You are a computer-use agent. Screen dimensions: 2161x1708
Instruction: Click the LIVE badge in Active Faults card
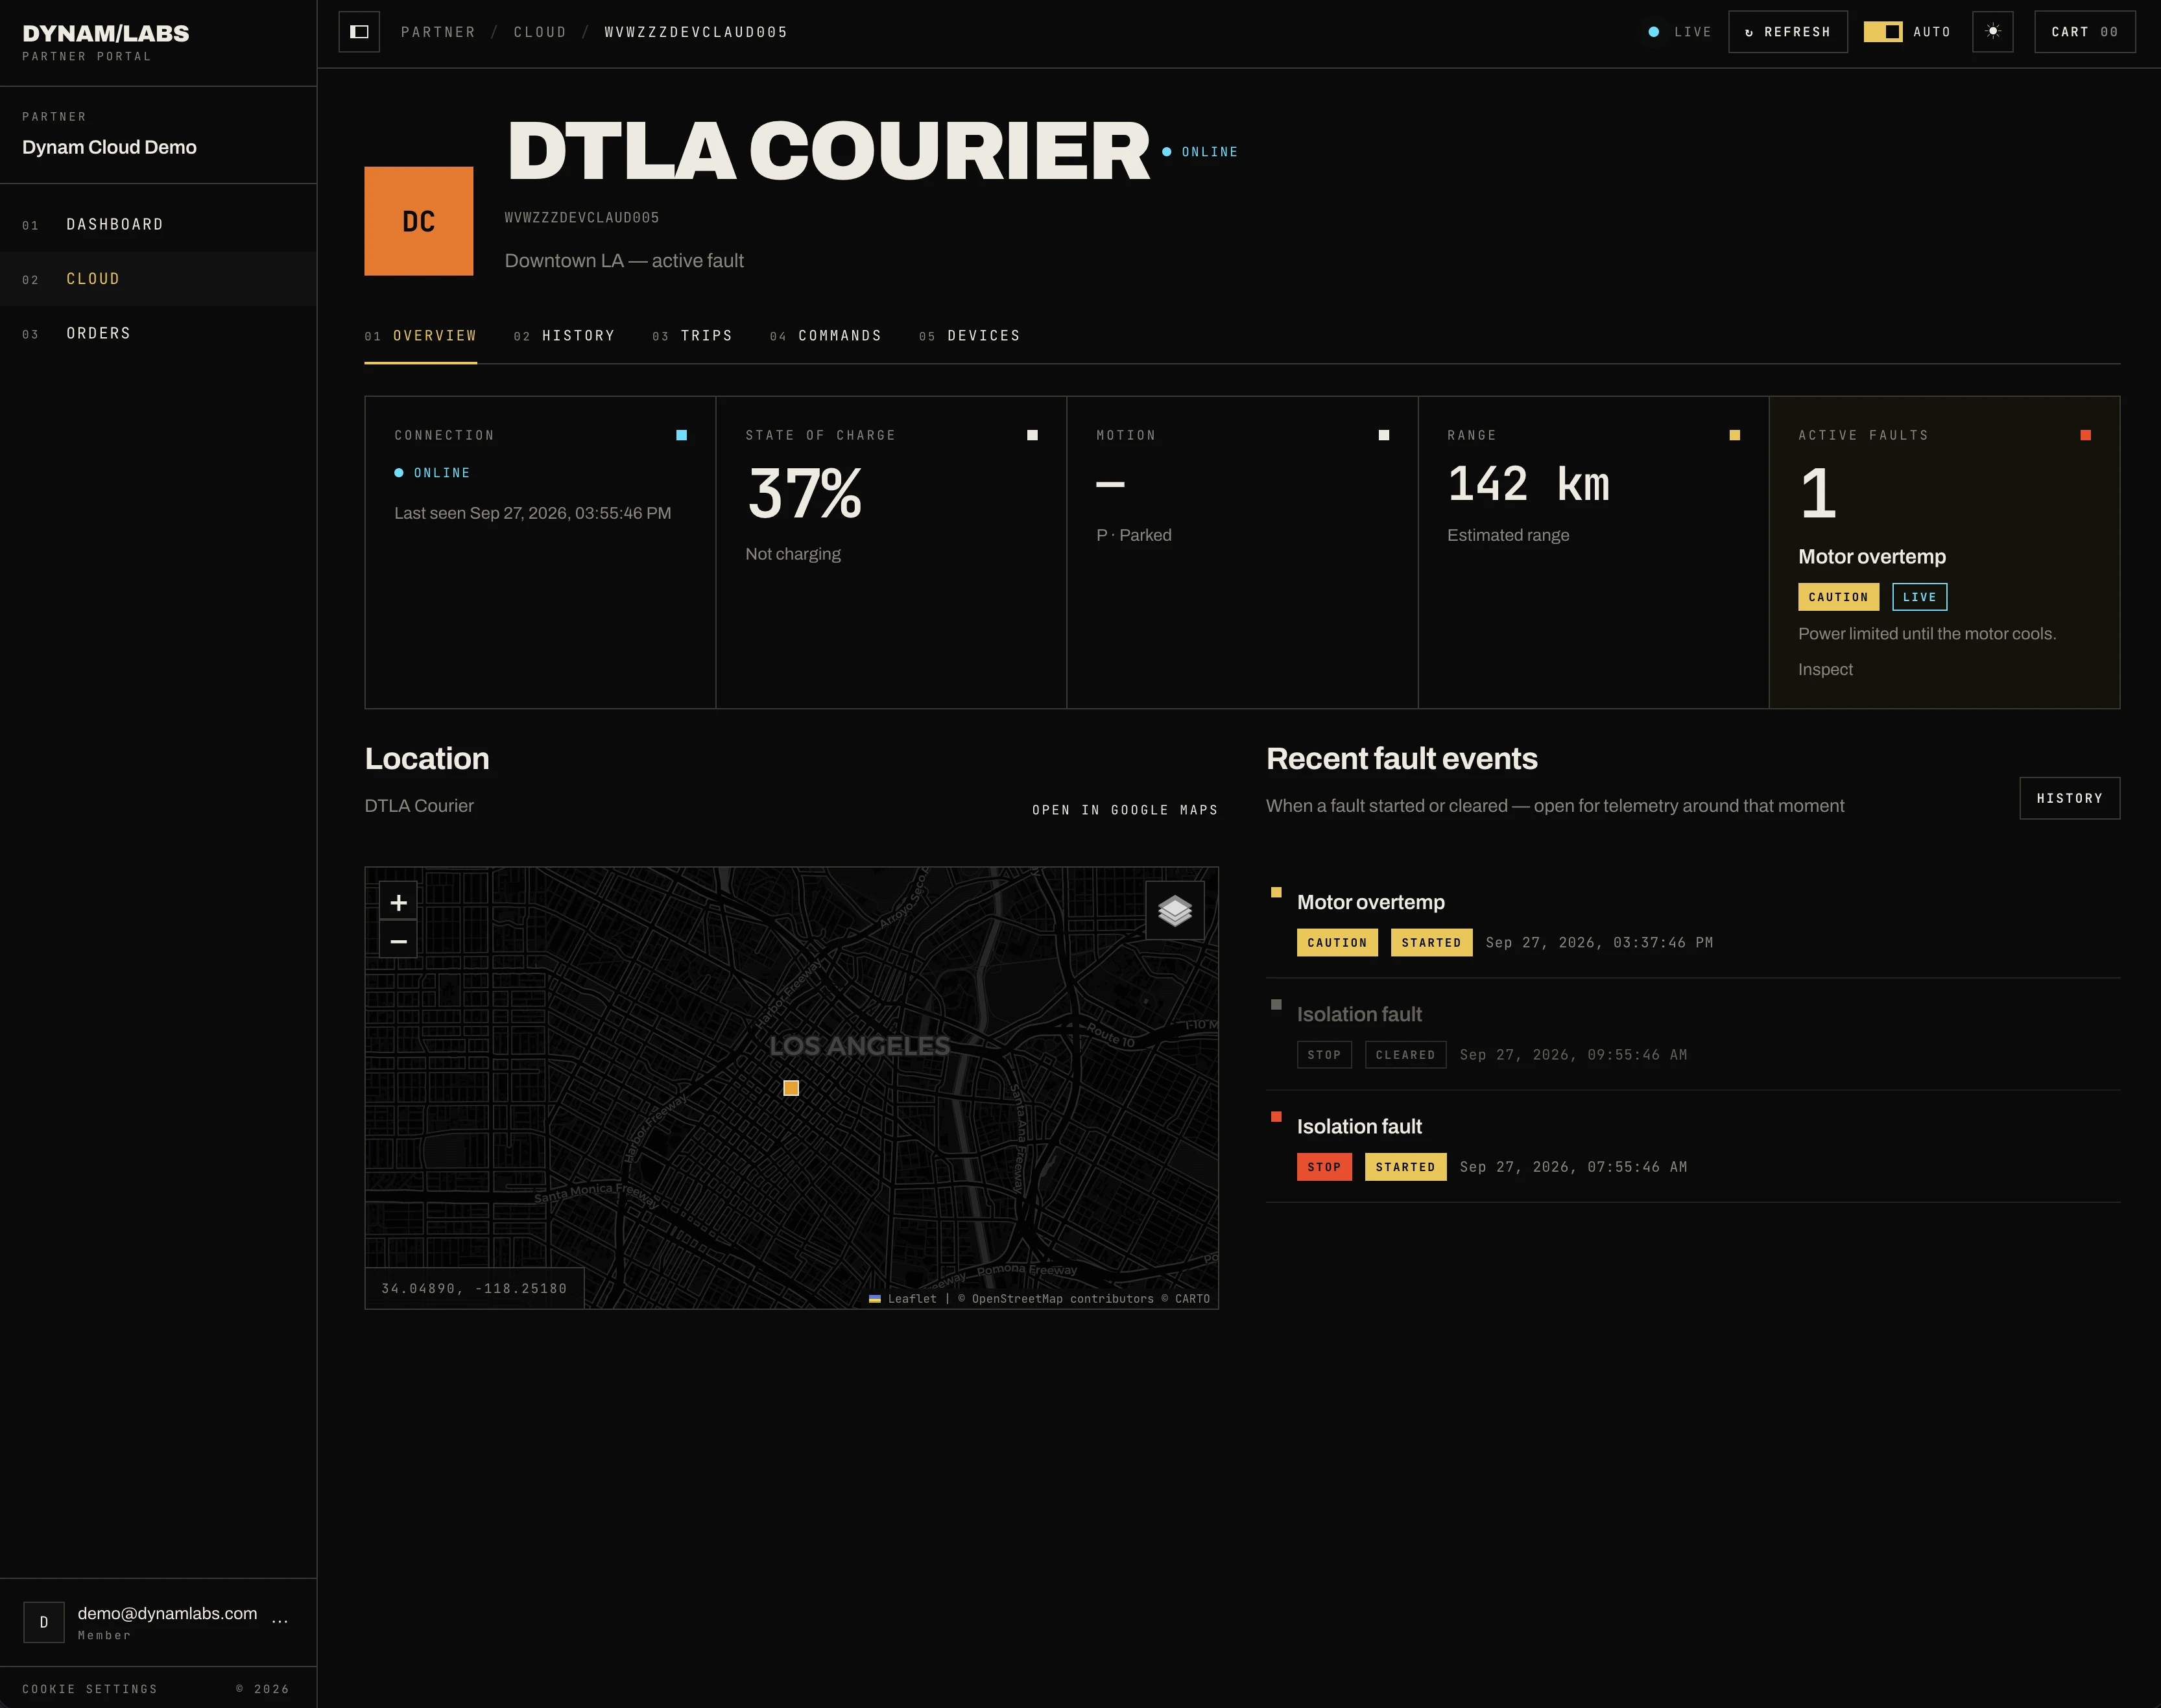(x=1919, y=597)
